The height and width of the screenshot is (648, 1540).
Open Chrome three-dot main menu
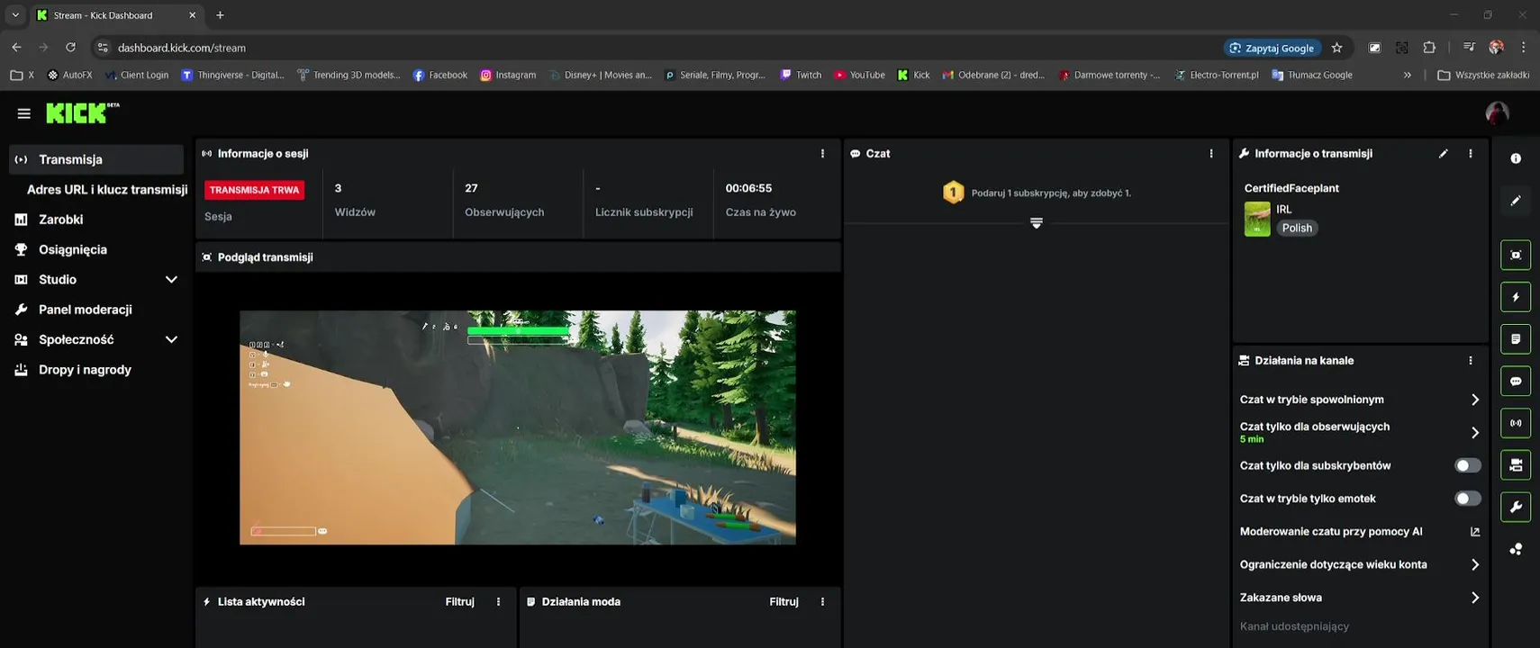1523,48
